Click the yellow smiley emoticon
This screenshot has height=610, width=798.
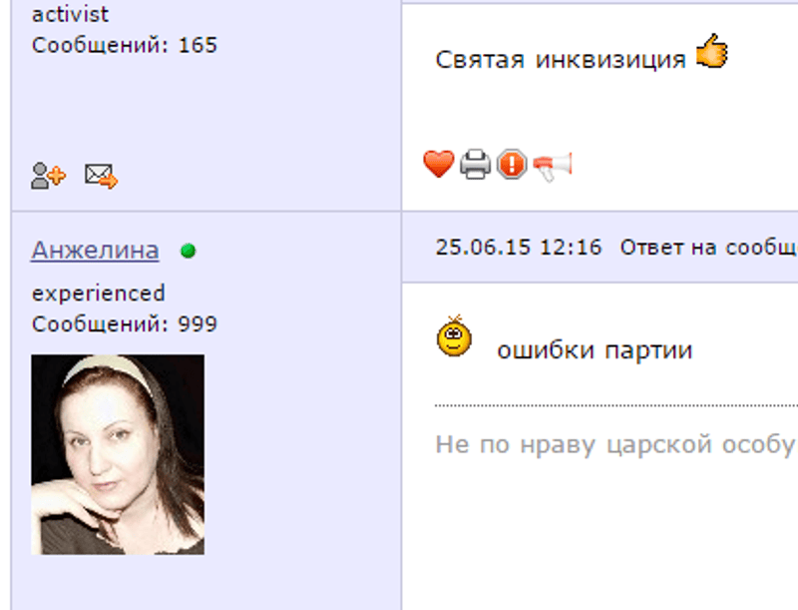pos(454,336)
